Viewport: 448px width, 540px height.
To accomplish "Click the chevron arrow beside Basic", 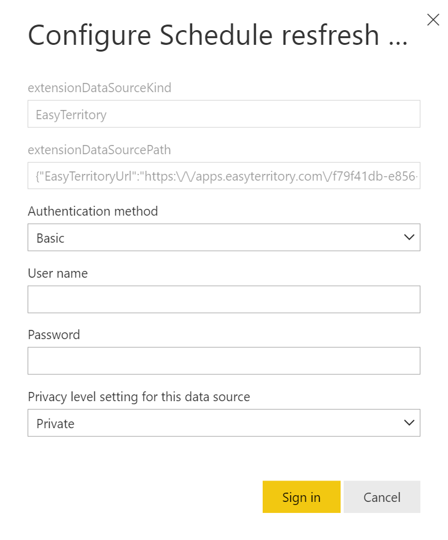I will (x=409, y=238).
